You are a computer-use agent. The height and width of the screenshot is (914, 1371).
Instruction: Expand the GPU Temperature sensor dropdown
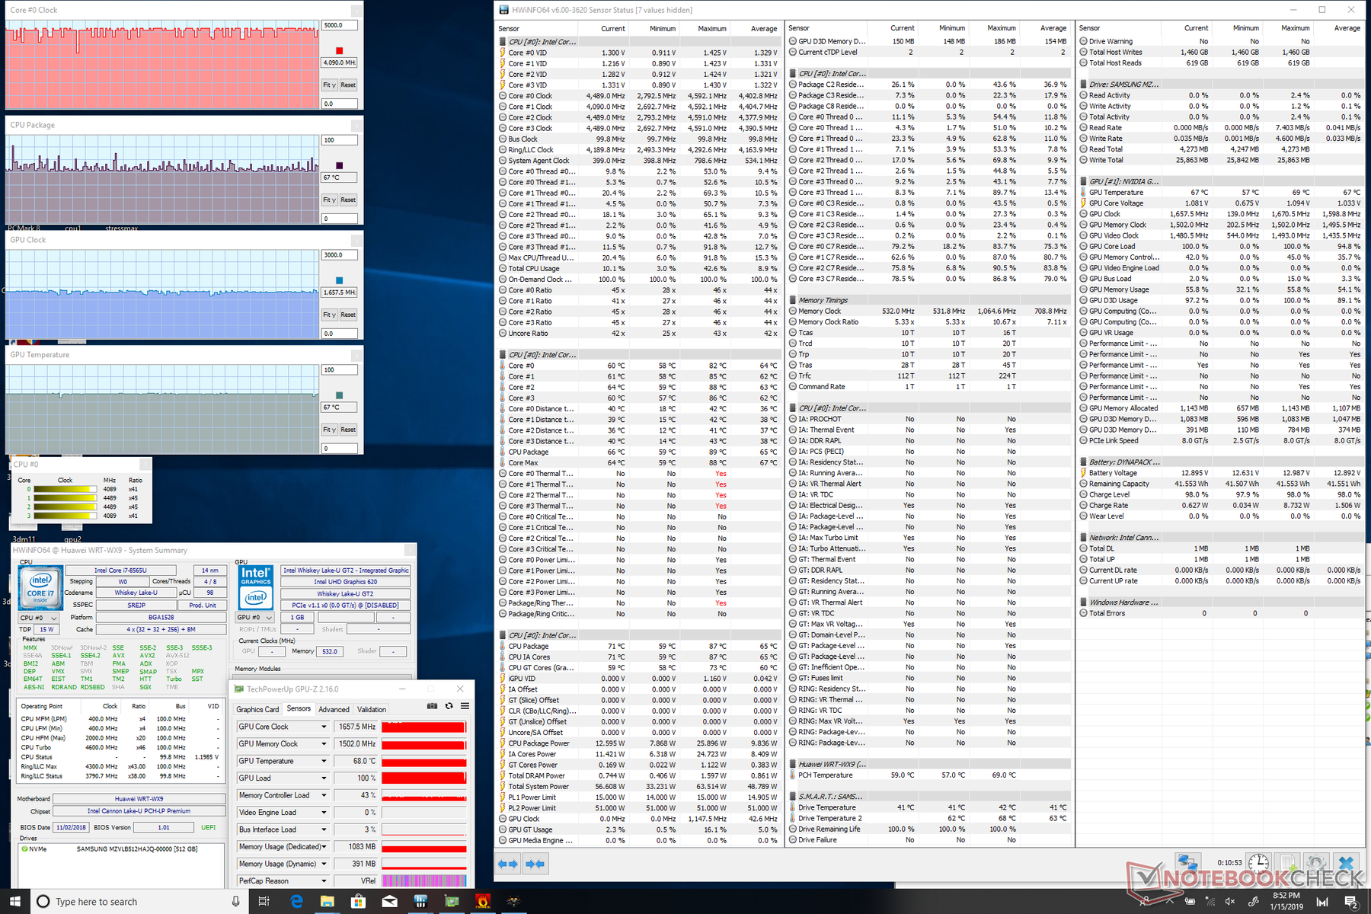(324, 761)
